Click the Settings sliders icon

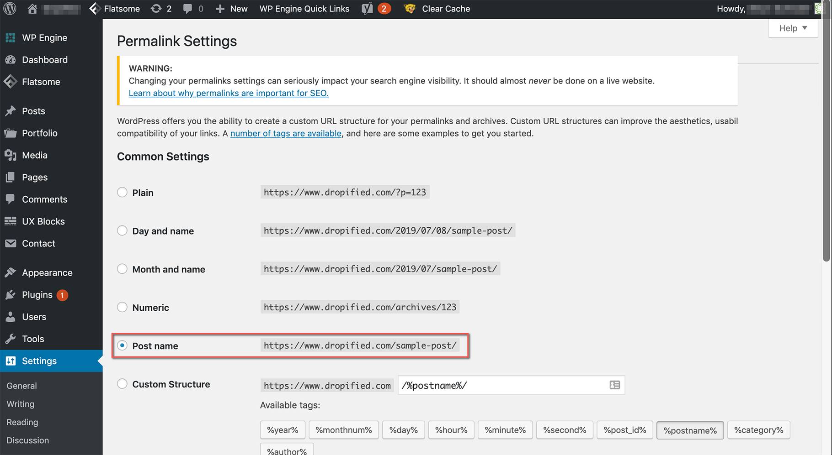pyautogui.click(x=11, y=361)
